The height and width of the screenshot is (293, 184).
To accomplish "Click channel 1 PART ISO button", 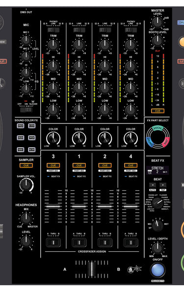I will [79, 171].
